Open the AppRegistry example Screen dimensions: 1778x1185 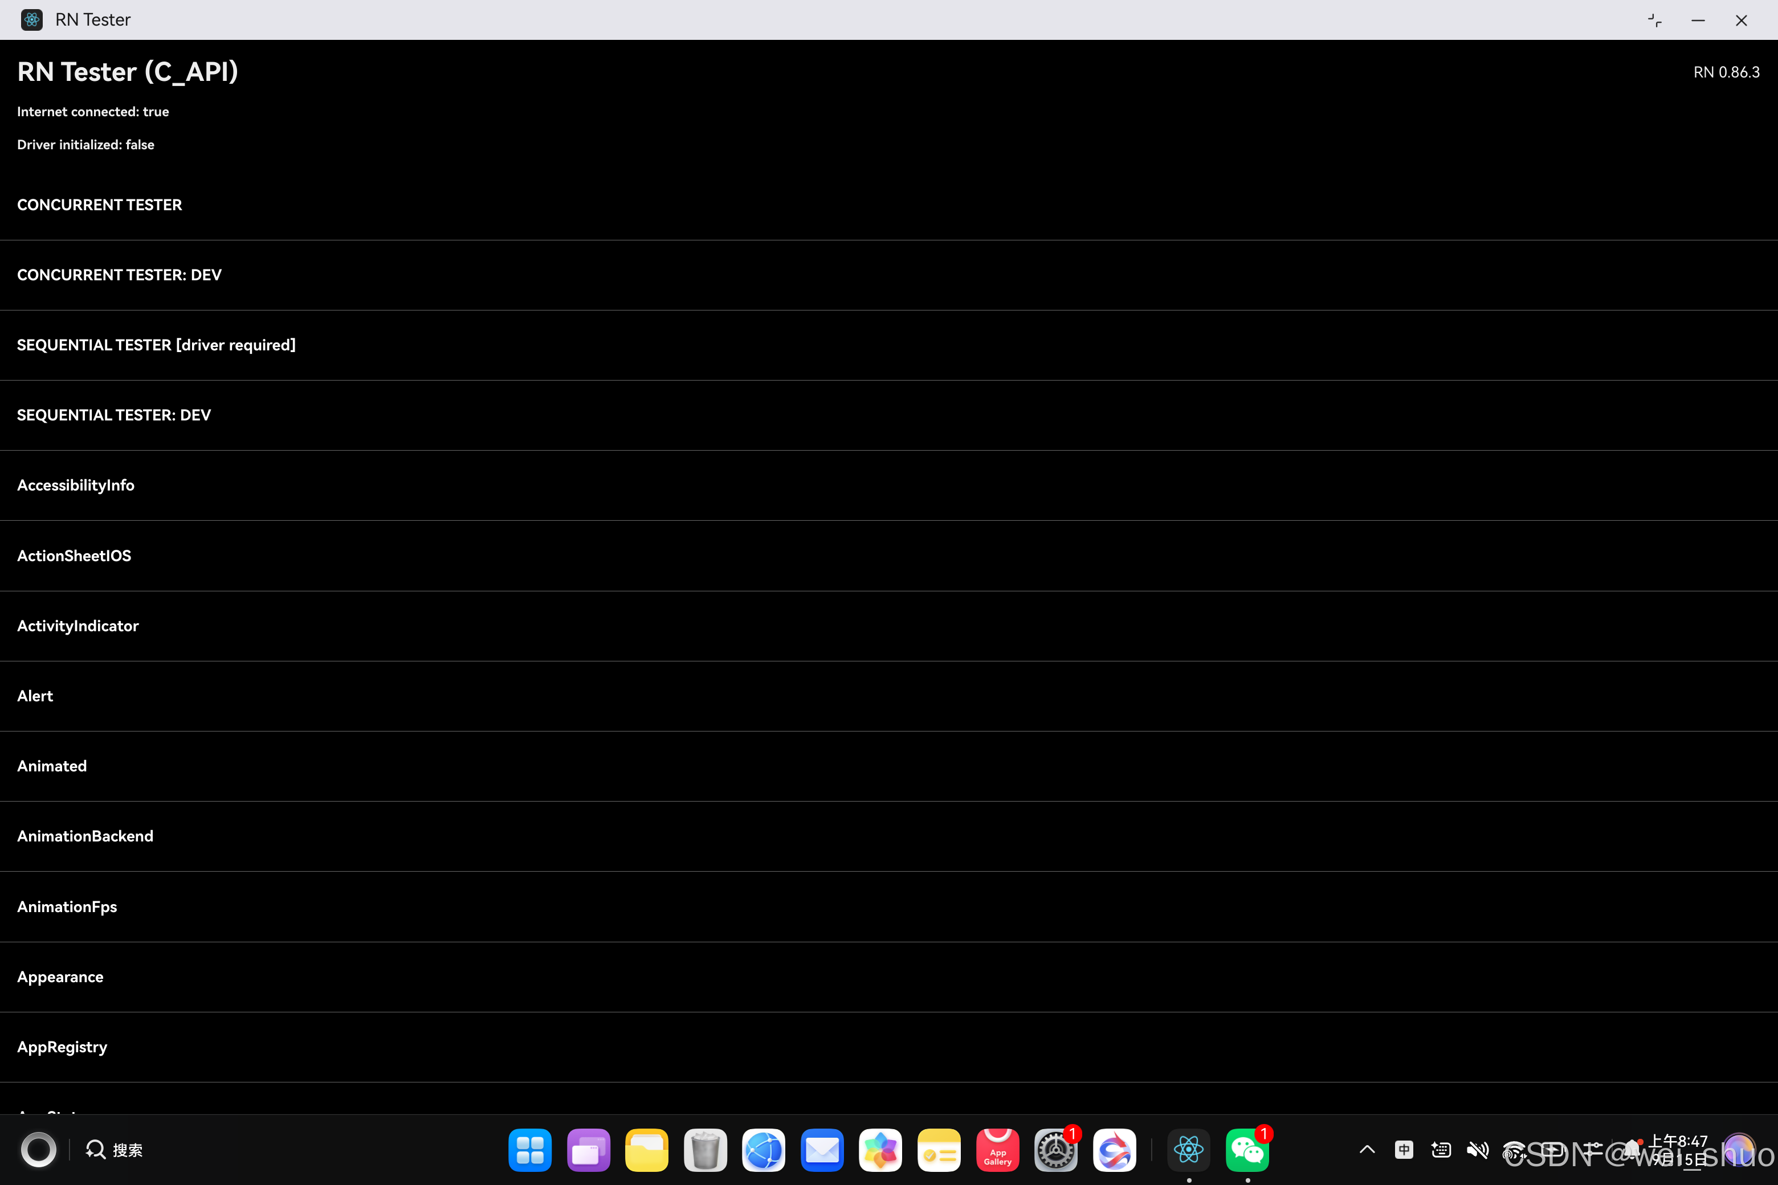click(889, 1048)
